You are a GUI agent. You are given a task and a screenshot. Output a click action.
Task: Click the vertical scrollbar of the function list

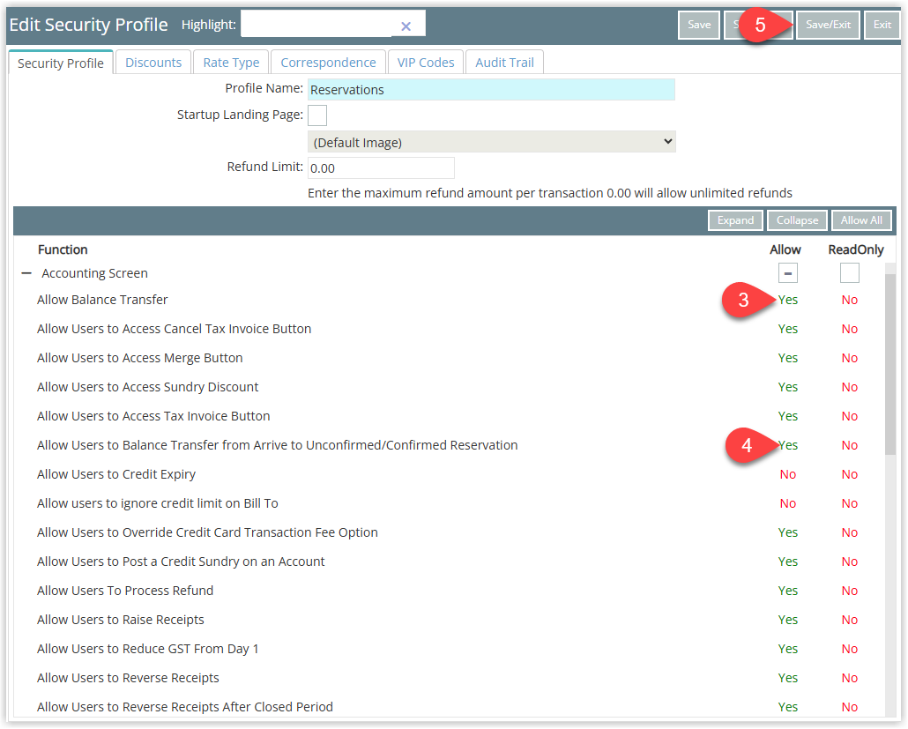click(889, 370)
